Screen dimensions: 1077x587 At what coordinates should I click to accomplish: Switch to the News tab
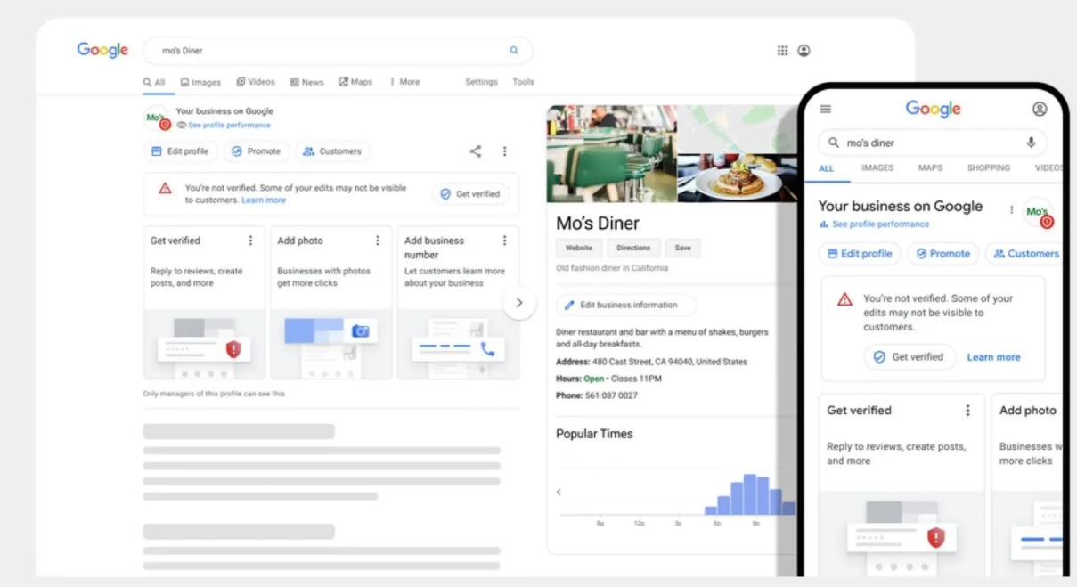(307, 82)
